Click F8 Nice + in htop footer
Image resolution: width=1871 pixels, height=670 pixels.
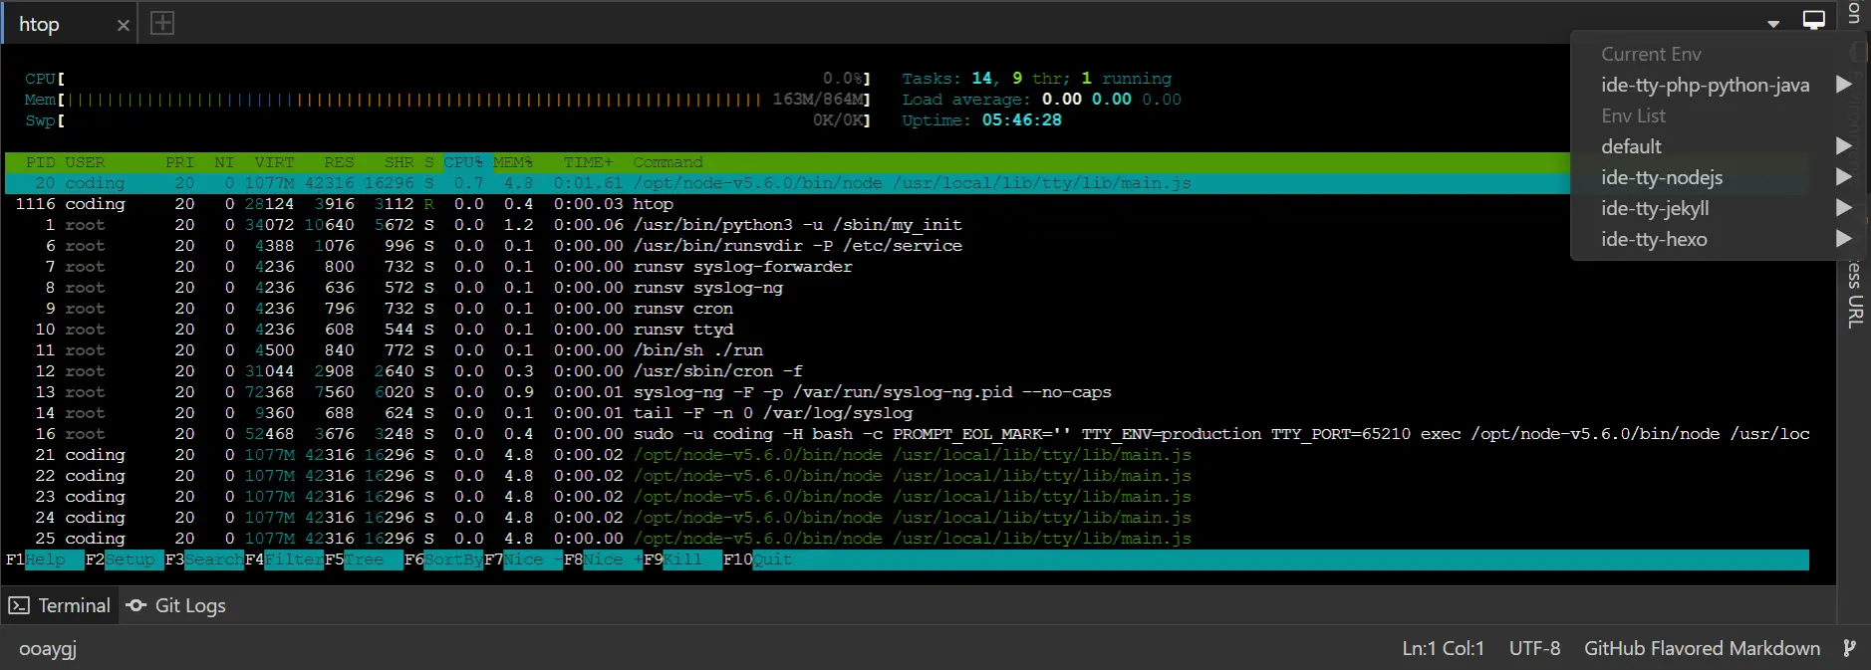(603, 559)
